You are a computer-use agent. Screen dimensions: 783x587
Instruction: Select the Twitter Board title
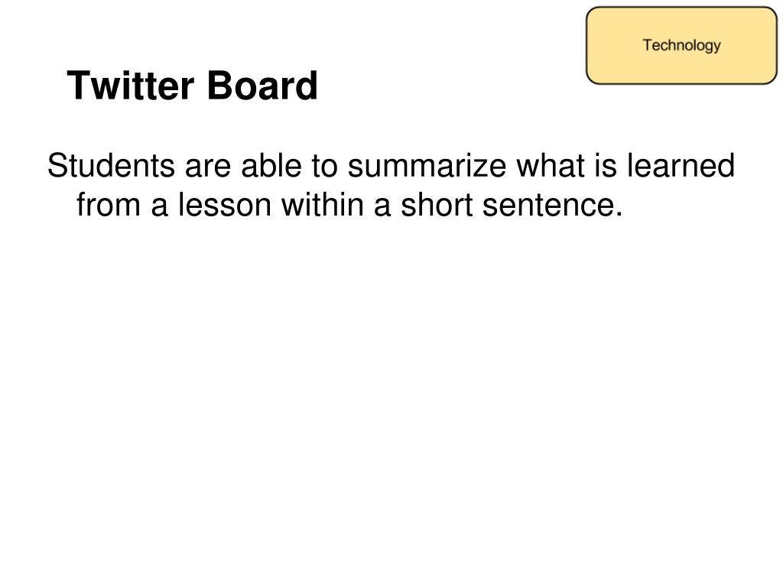pos(192,86)
